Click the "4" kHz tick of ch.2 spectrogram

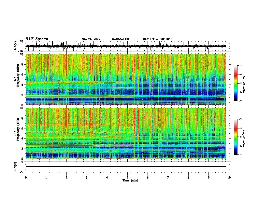click(22, 139)
